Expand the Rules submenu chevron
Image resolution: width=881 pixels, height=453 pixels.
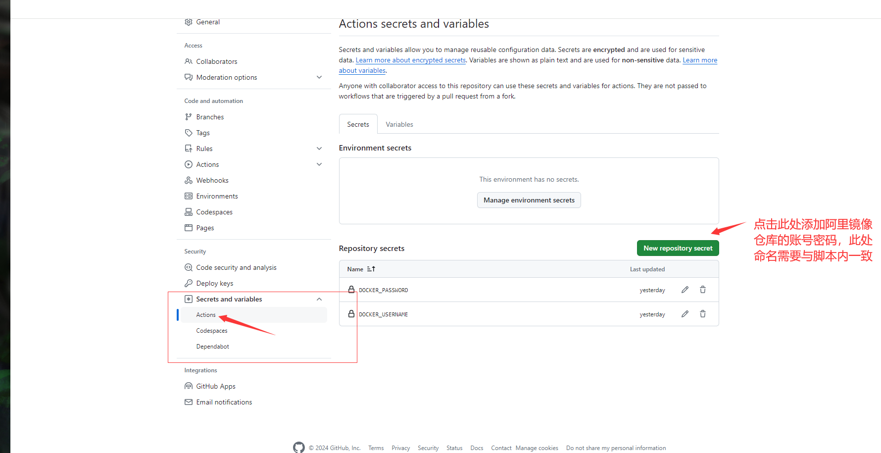pyautogui.click(x=319, y=149)
